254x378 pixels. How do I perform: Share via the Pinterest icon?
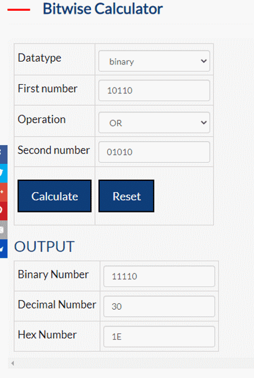tap(3, 211)
